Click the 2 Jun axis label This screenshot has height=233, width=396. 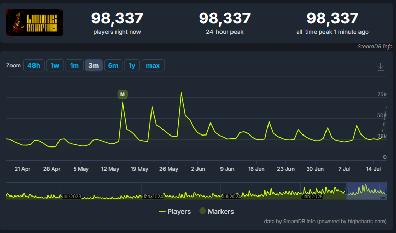click(x=198, y=169)
